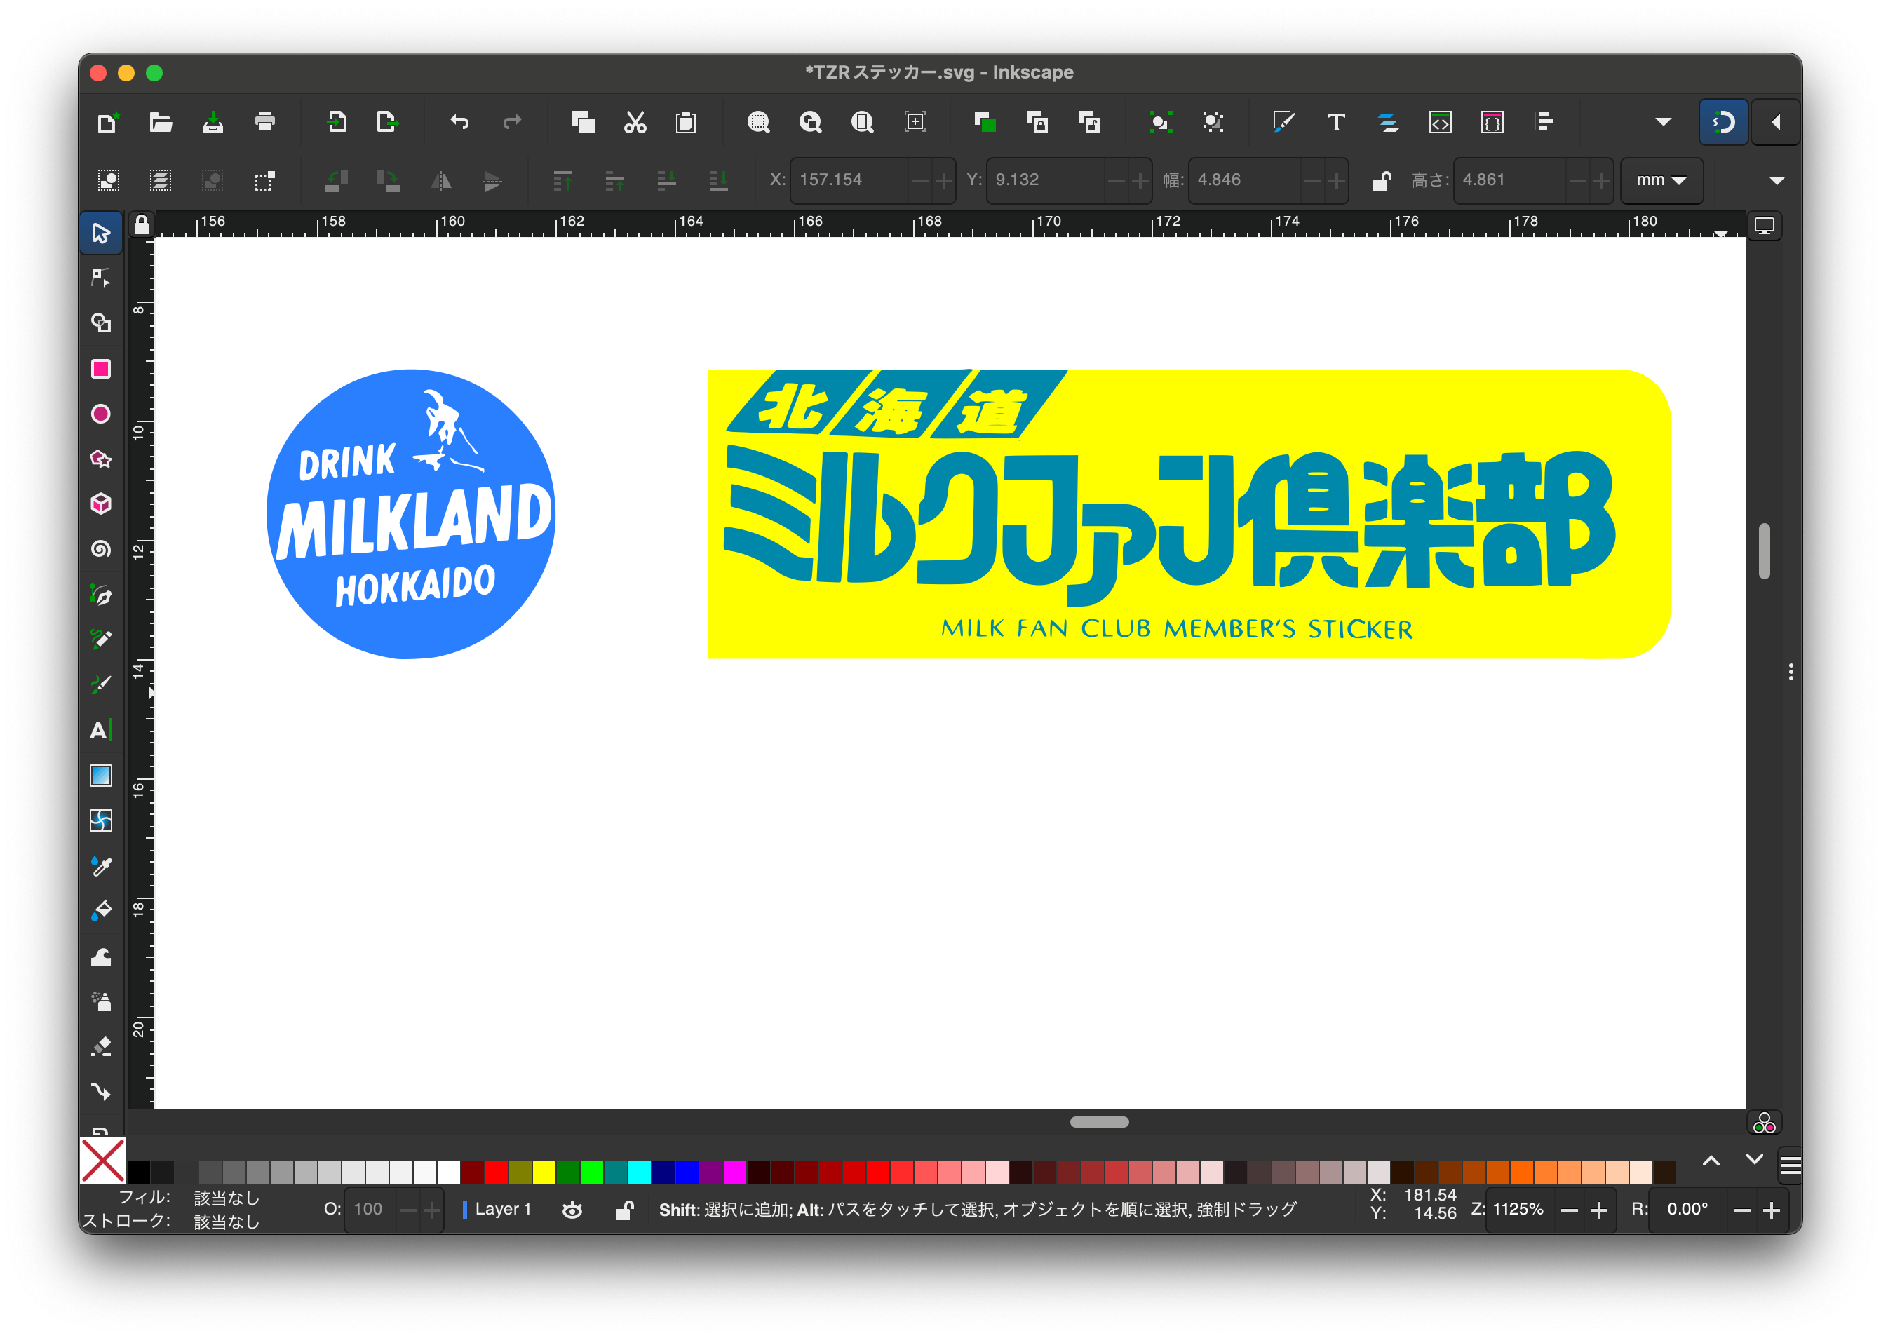Select the Shape builder tool
Viewport: 1881px width, 1338px height.
[101, 323]
